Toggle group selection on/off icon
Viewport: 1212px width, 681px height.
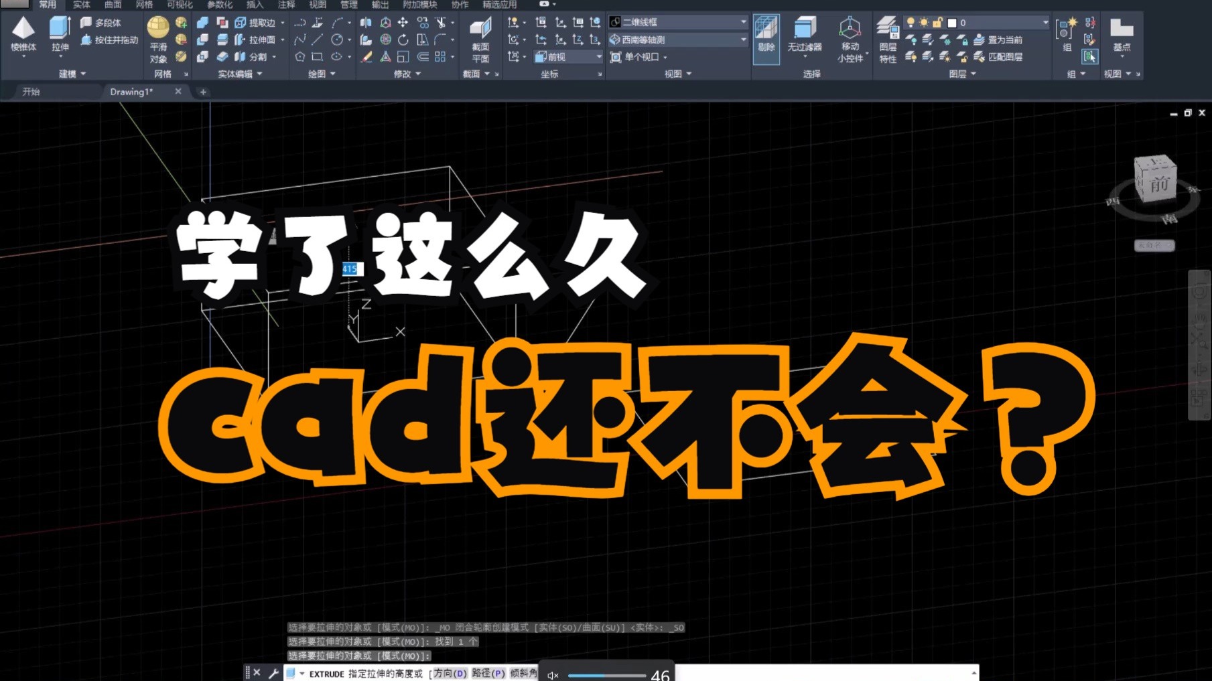pos(1090,57)
